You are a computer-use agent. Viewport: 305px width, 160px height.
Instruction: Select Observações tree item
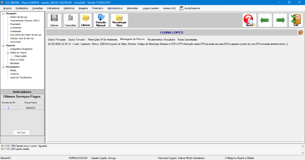[21, 56]
